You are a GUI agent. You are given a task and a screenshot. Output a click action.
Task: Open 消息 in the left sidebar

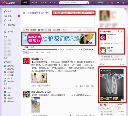[x=8, y=16]
